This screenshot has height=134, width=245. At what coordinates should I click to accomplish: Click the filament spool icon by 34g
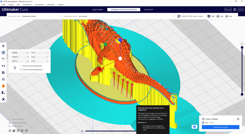coord(203,123)
